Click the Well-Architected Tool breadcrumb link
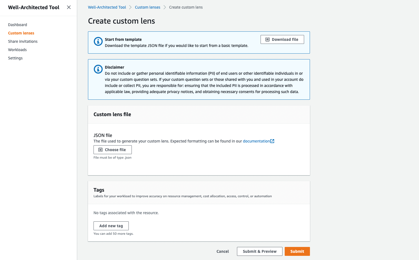 click(107, 7)
